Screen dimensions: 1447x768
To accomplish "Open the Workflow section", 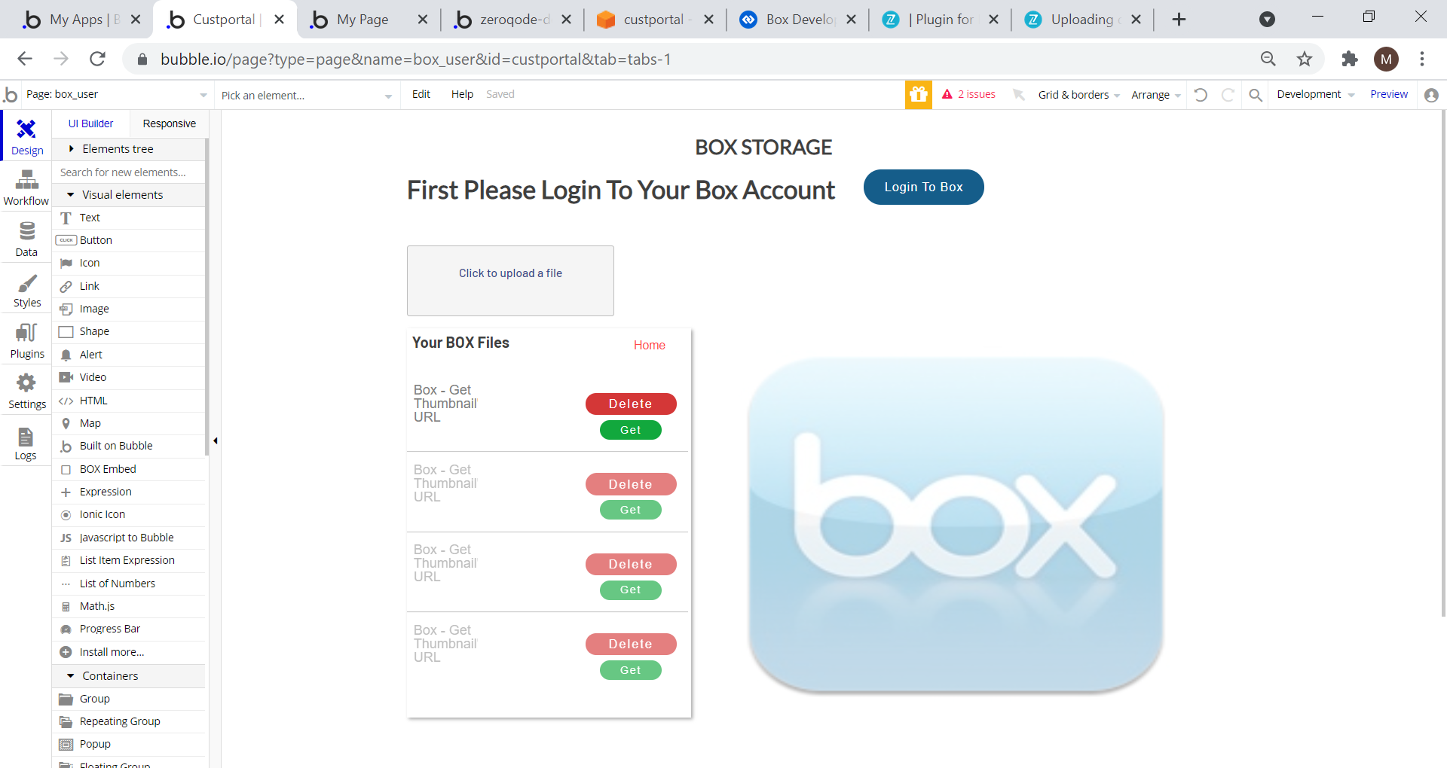I will 26,187.
